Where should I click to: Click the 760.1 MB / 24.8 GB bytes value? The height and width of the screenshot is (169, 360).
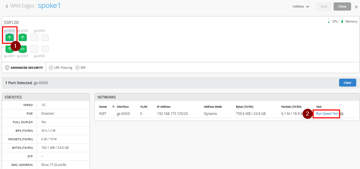55,148
